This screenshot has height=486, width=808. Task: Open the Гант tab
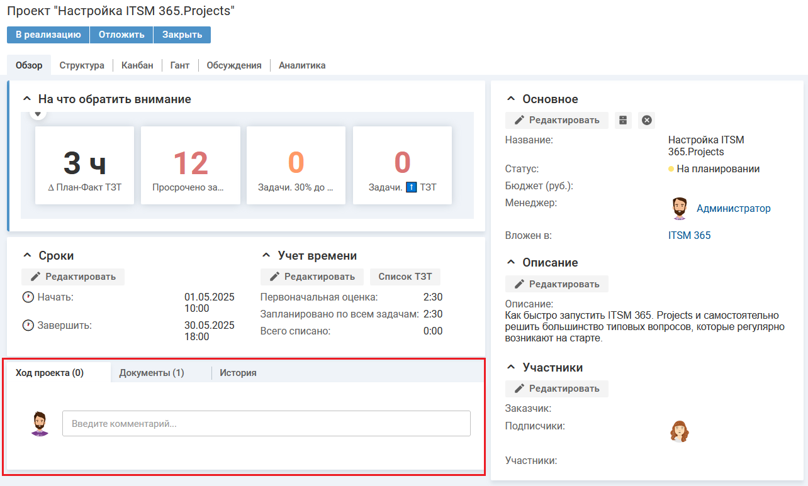point(179,65)
